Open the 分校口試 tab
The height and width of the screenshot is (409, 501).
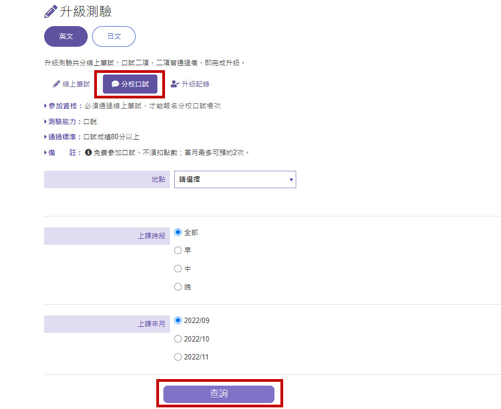[130, 84]
